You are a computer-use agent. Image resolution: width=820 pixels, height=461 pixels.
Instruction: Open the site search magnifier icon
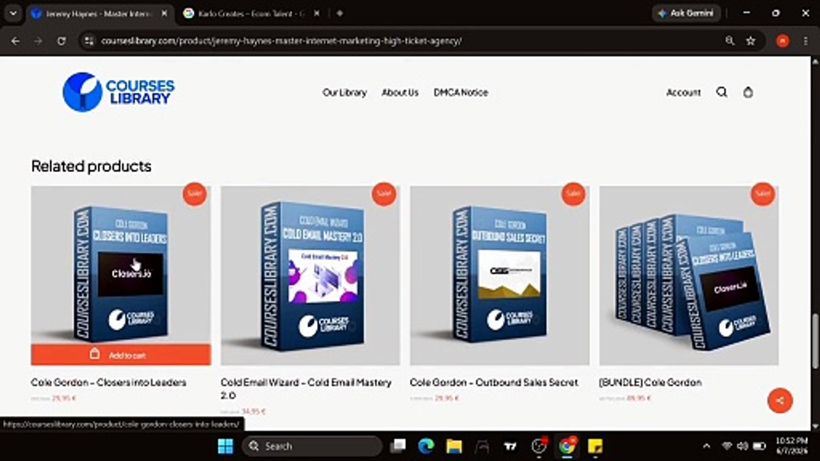[x=721, y=92]
